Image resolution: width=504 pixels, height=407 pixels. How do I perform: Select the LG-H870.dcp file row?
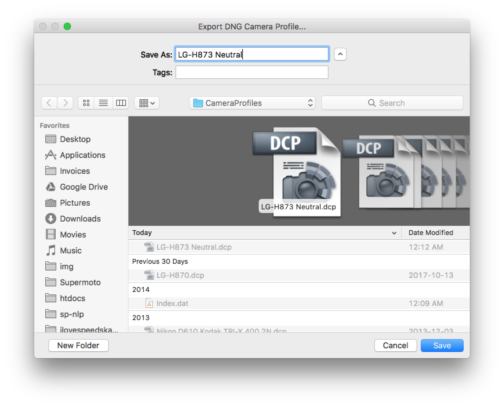pyautogui.click(x=299, y=275)
